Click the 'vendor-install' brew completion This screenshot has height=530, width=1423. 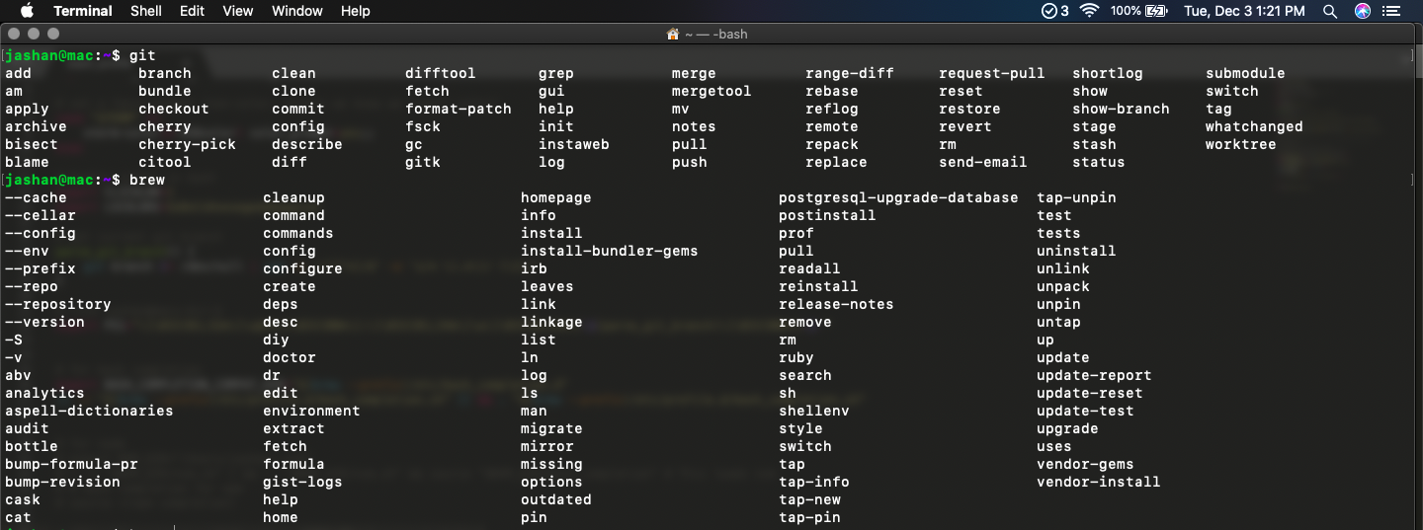tap(1099, 482)
